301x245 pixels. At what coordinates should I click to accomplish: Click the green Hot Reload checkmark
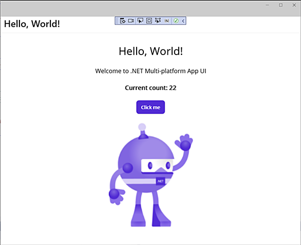coord(176,21)
